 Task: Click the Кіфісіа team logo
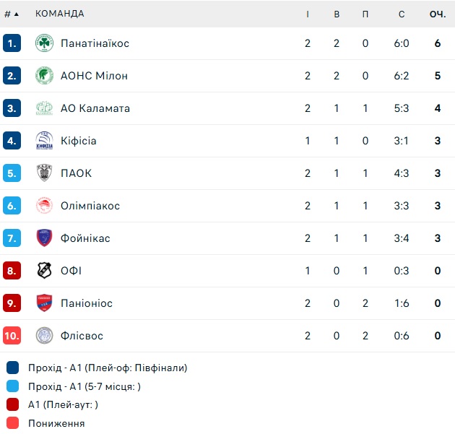44,141
